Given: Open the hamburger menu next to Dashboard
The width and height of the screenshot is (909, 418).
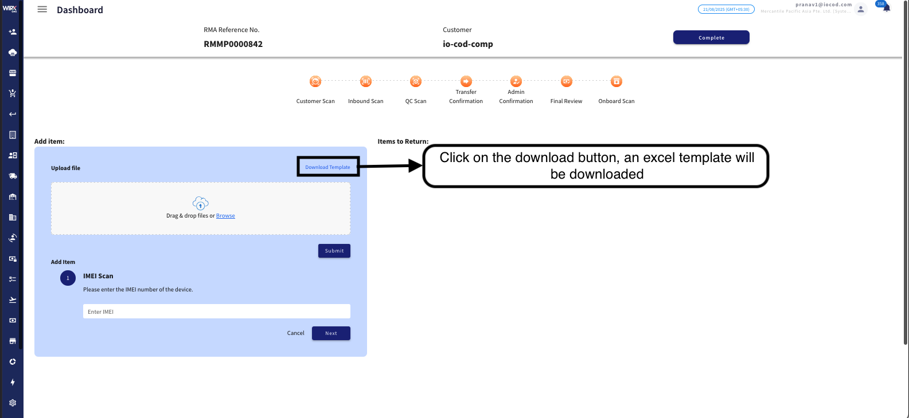Looking at the screenshot, I should tap(42, 10).
